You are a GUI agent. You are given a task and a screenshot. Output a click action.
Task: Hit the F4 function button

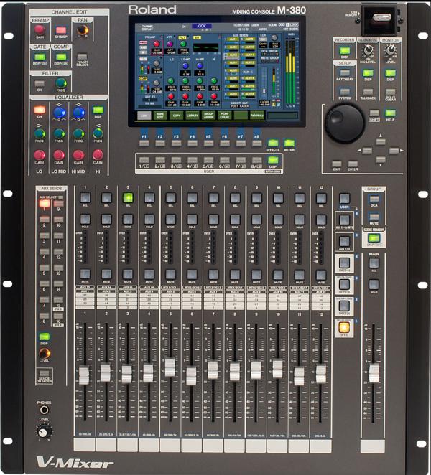(x=193, y=143)
